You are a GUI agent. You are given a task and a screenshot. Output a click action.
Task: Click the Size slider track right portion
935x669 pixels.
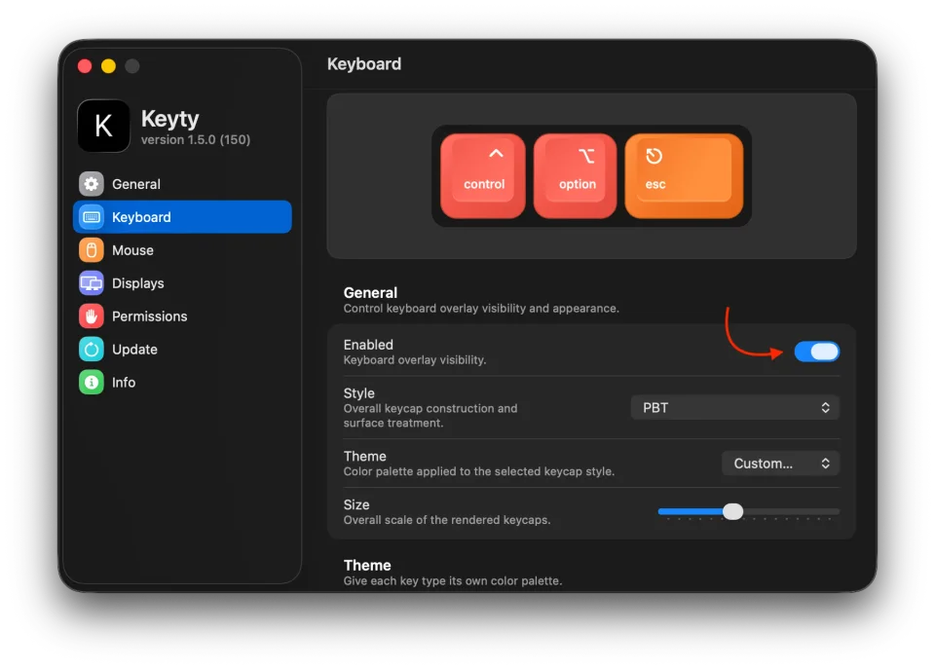click(791, 511)
